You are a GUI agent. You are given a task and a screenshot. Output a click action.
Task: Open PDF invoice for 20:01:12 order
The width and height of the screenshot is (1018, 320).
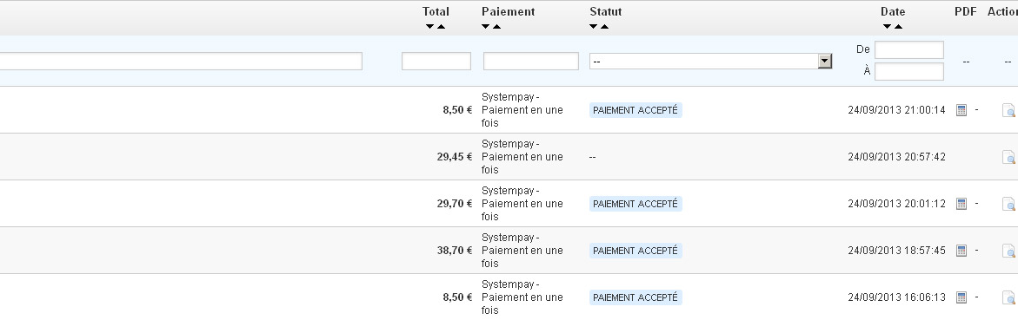coord(961,204)
